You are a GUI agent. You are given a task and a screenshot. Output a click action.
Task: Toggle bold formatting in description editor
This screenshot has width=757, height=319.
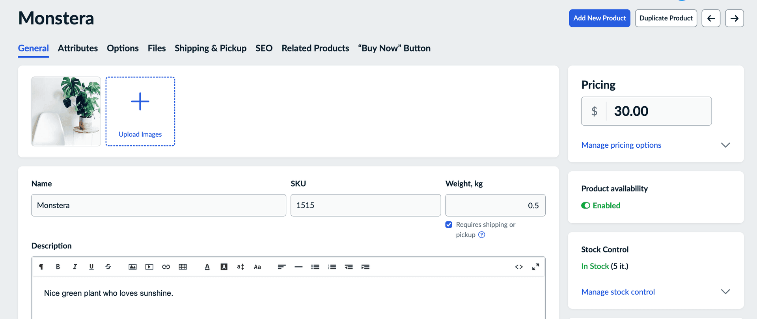point(58,267)
